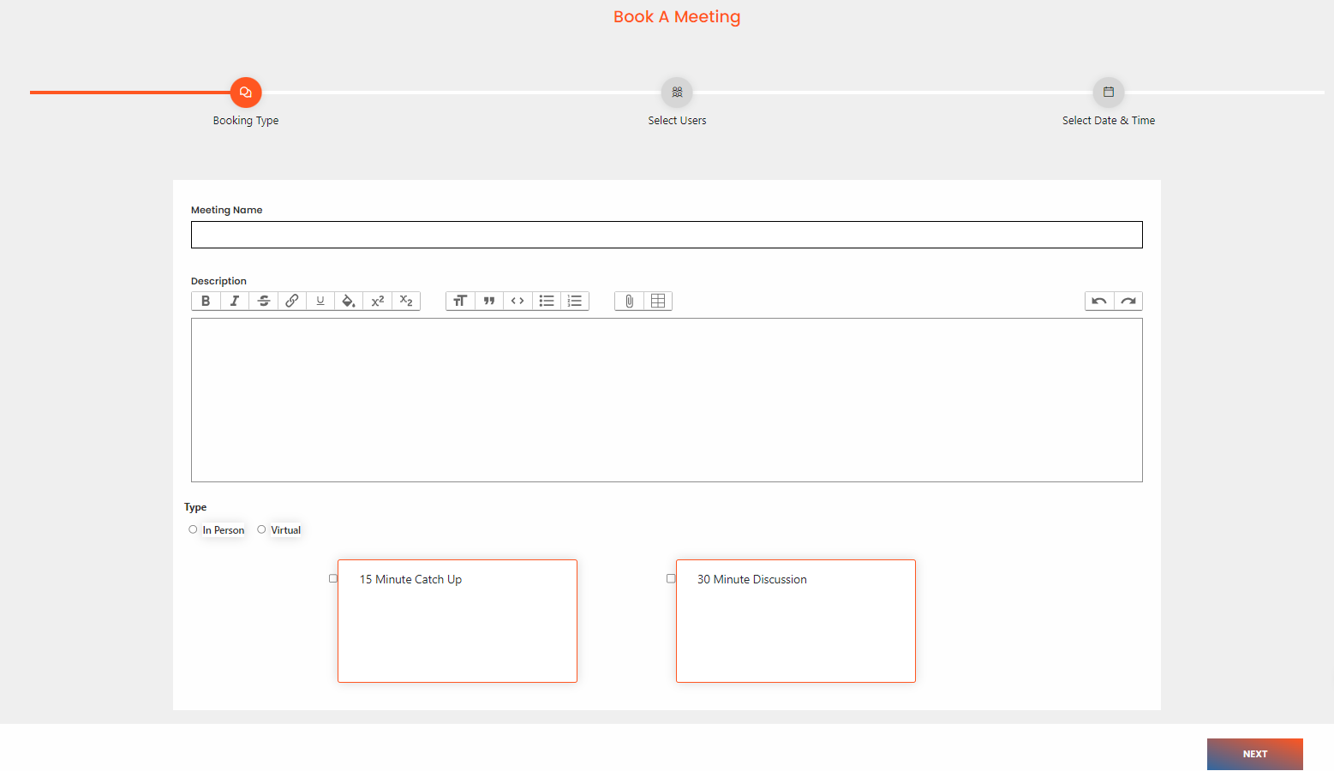Create a bulleted list
The width and height of the screenshot is (1334, 771).
click(547, 301)
